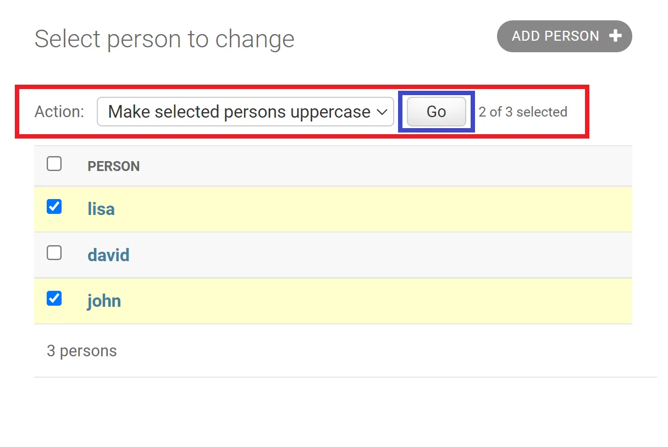Open the john person link
The width and height of the screenshot is (668, 447).
(x=104, y=301)
